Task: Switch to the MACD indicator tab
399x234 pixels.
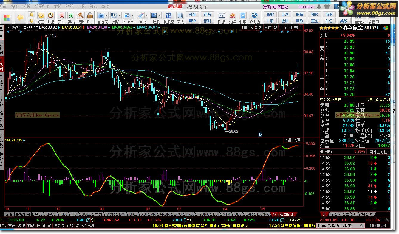Action: click(x=51, y=214)
